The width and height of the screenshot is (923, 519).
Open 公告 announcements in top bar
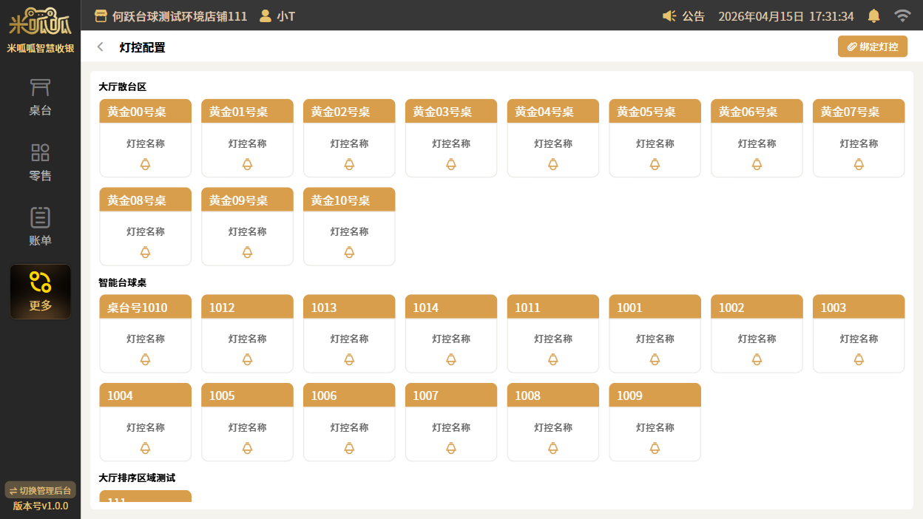(684, 16)
